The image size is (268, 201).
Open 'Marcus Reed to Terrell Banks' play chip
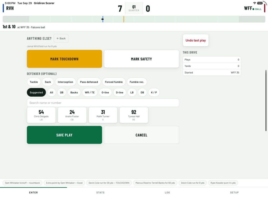point(155,183)
